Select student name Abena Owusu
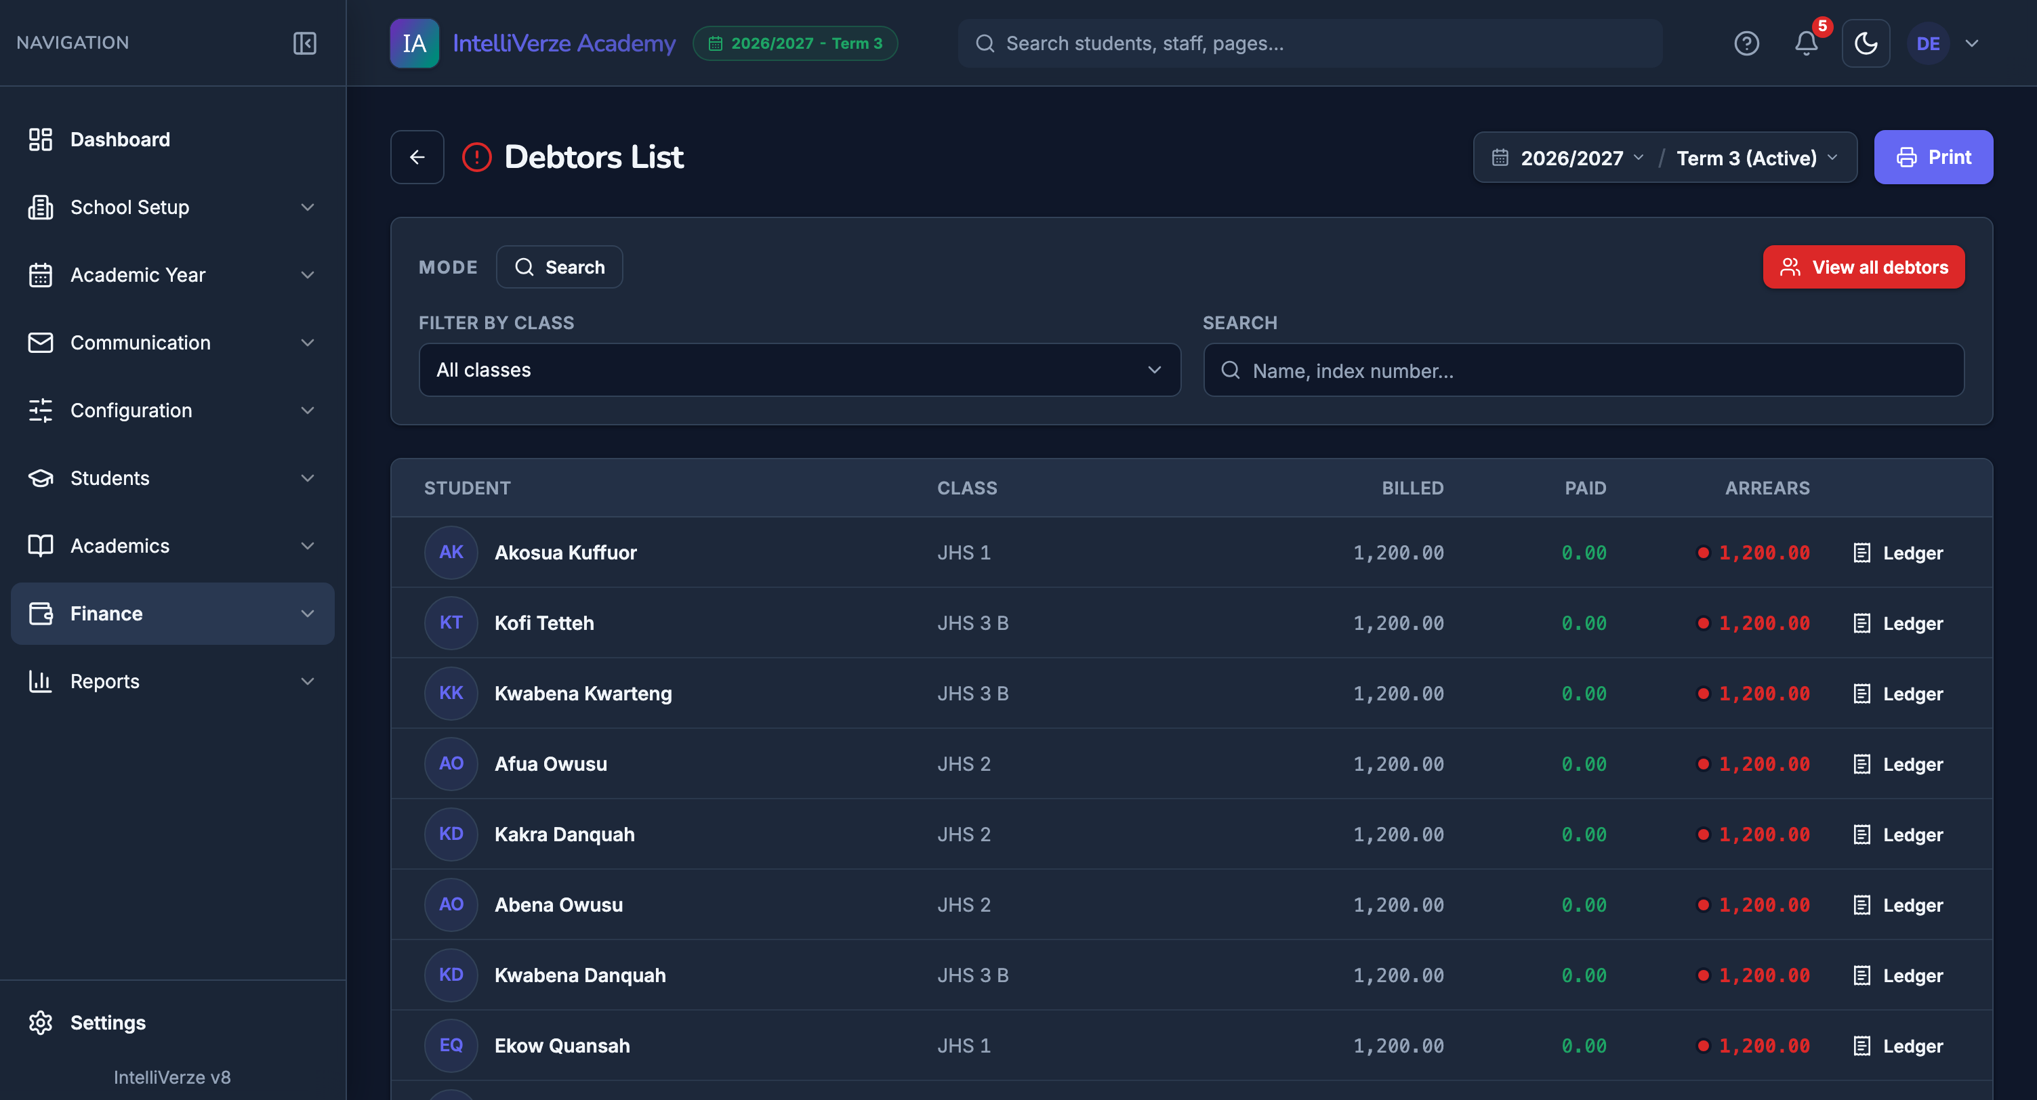 [559, 905]
